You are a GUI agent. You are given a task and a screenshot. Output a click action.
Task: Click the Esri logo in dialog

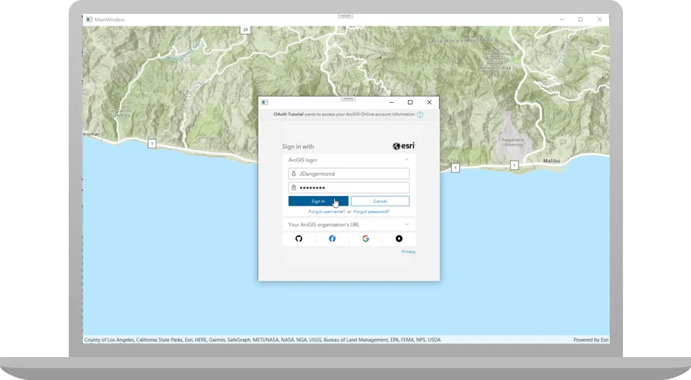403,146
